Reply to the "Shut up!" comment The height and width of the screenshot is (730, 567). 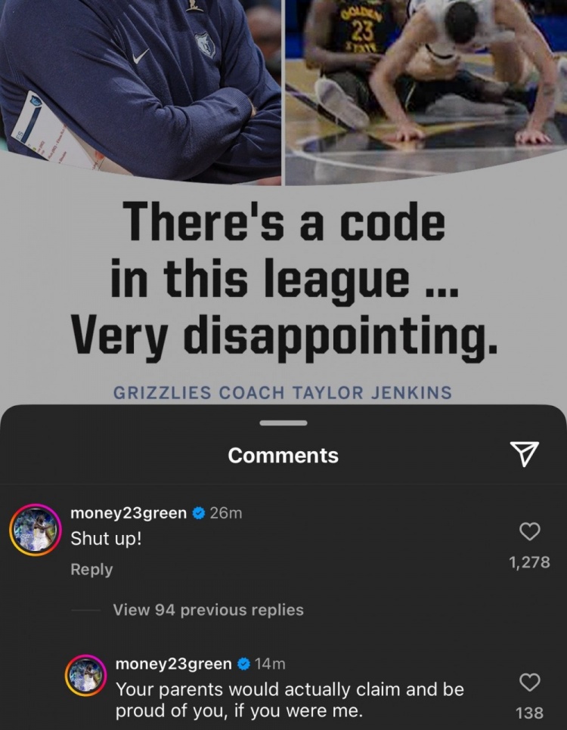[91, 569]
